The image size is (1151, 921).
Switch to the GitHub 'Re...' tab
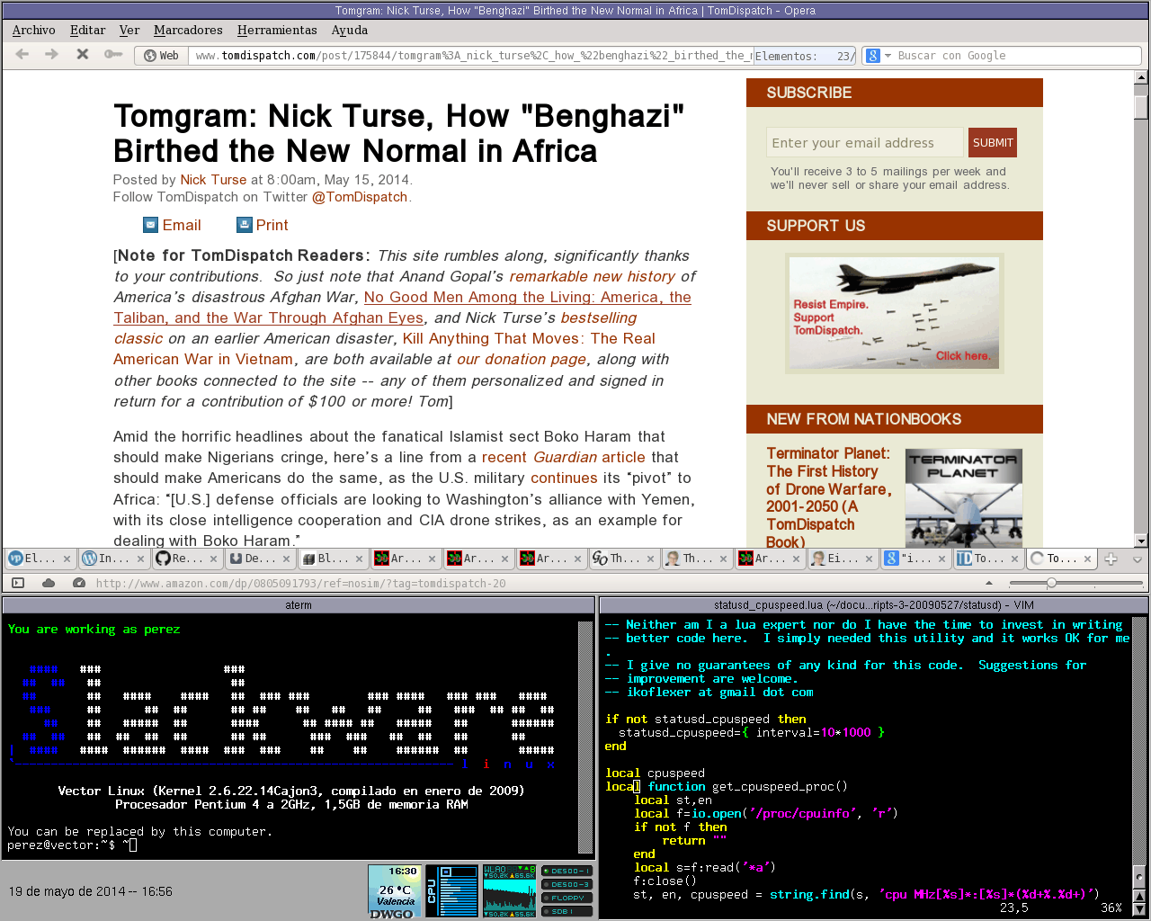point(187,559)
